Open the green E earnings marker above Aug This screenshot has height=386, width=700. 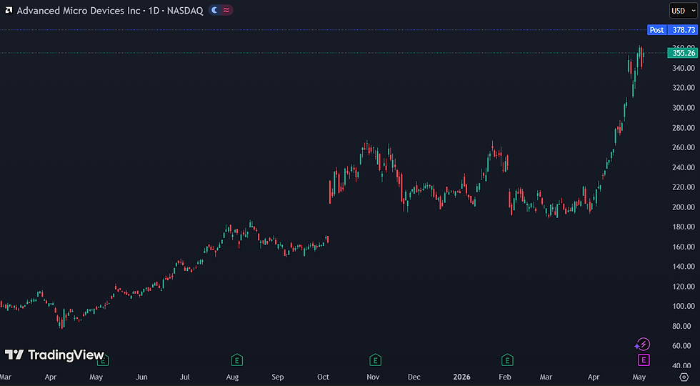[236, 359]
